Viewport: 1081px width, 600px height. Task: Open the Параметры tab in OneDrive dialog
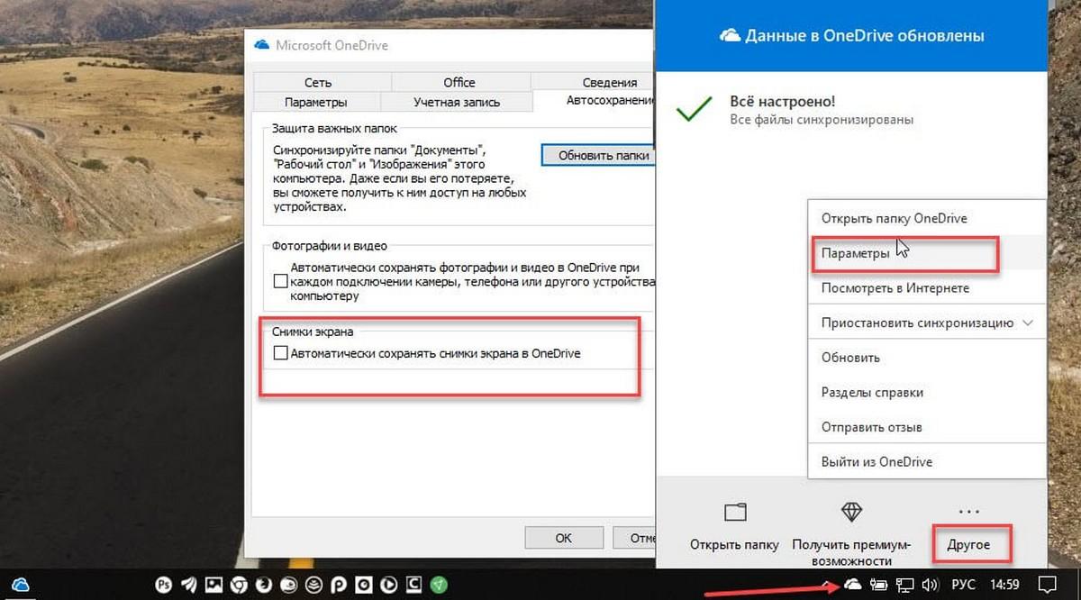(x=315, y=102)
